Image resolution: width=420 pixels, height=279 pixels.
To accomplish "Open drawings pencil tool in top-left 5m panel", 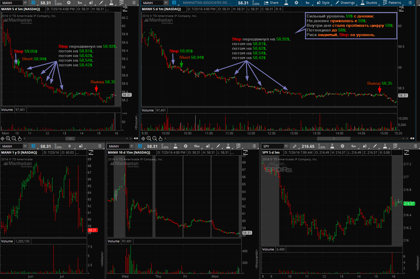I will [x=101, y=3].
